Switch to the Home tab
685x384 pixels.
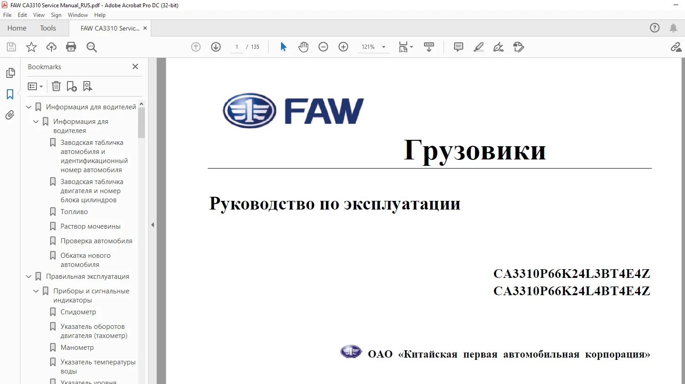(17, 28)
